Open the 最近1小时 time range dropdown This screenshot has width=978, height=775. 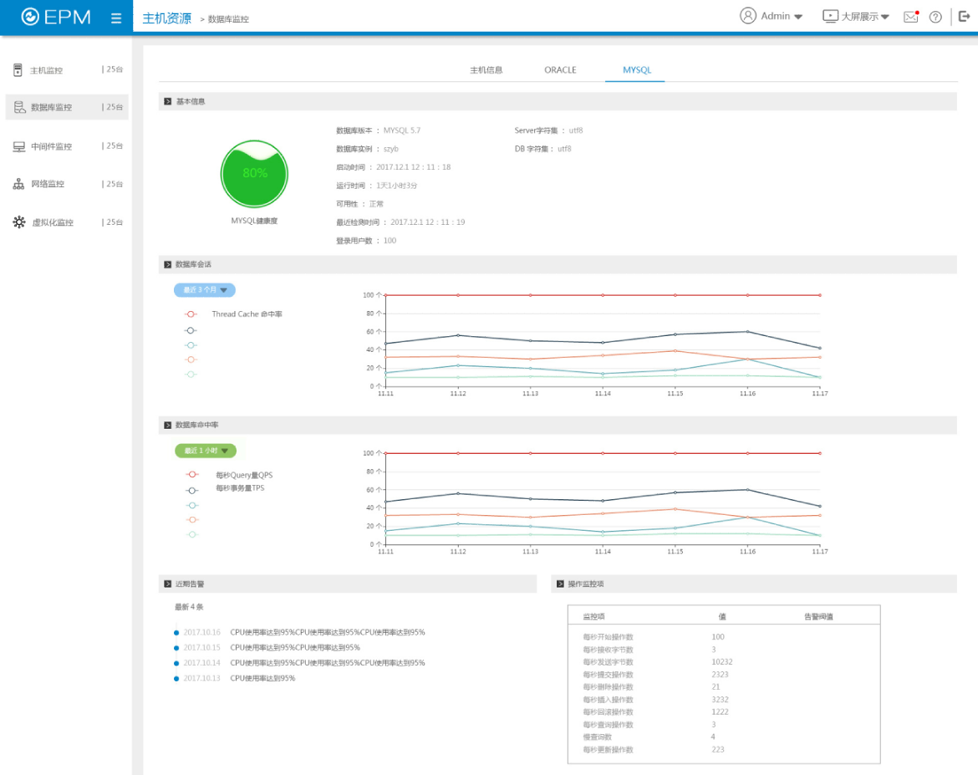(205, 451)
